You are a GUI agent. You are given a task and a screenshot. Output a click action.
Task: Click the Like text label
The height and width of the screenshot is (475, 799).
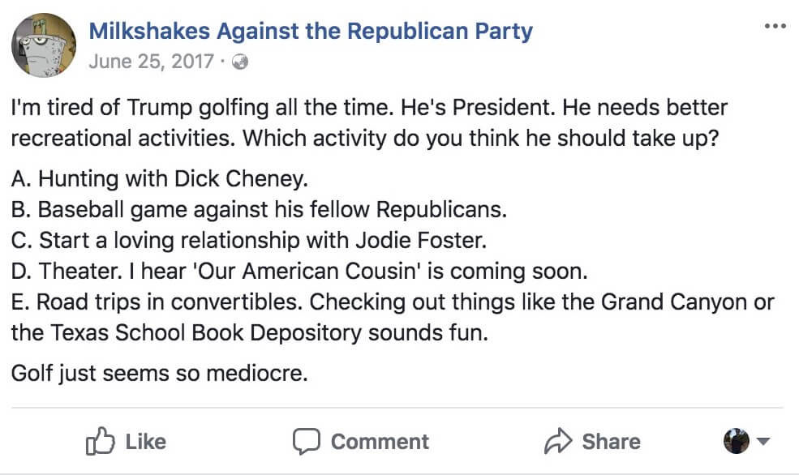coord(146,442)
